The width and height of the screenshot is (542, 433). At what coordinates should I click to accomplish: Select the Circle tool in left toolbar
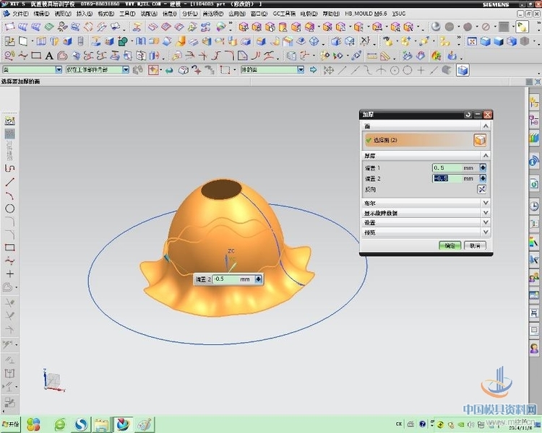[10, 209]
